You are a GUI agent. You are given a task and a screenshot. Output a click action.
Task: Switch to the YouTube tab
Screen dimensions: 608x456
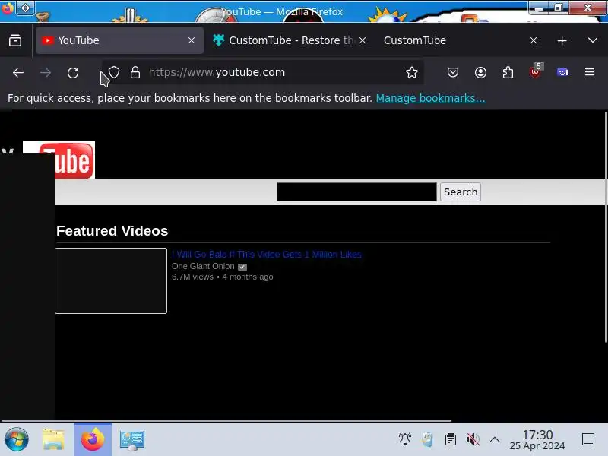click(x=119, y=40)
